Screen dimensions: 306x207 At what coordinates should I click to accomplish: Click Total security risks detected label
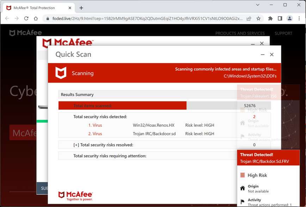point(100,117)
